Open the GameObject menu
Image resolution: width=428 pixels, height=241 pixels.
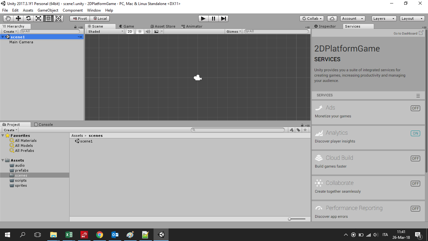coord(48,10)
